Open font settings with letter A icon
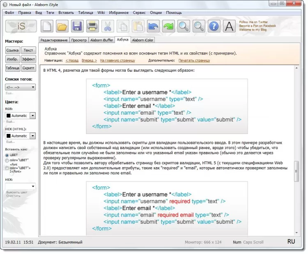Screen dimensions: 308x254 click(x=229, y=26)
